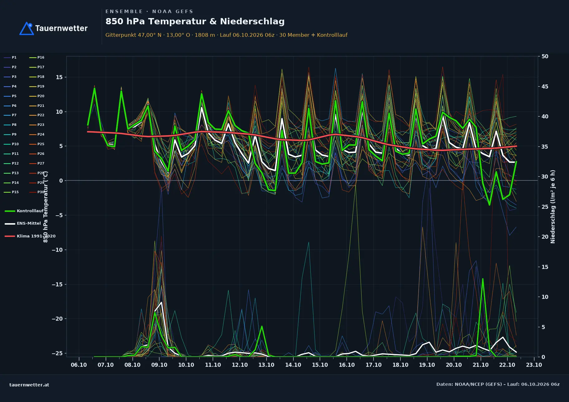Click the title '850 hPa Temperatur & Niederschlag'
The width and height of the screenshot is (569, 402).
[195, 22]
